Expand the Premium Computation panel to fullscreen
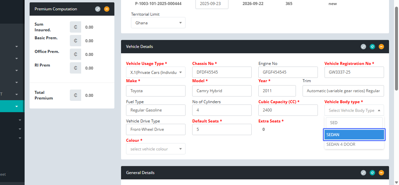Screen dimensions: 399x185 point(97,9)
